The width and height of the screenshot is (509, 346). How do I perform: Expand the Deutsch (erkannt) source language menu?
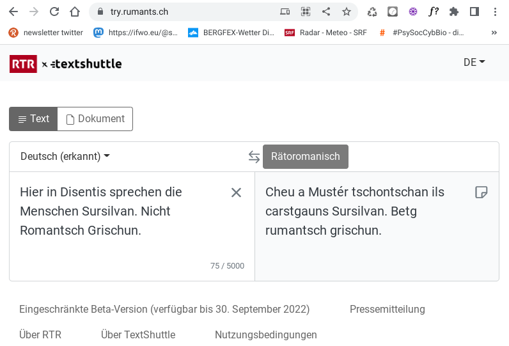pos(65,157)
